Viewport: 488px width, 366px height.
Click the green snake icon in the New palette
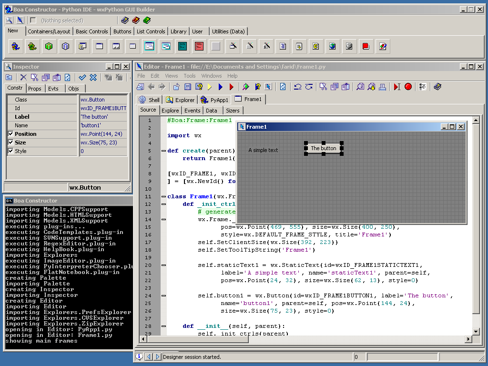coord(32,46)
